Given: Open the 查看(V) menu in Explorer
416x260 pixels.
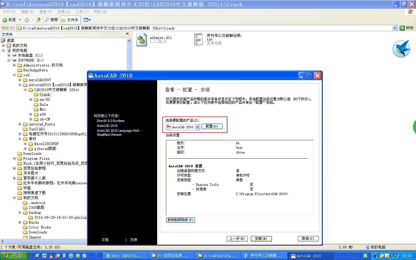Looking at the screenshot, I should [x=46, y=12].
